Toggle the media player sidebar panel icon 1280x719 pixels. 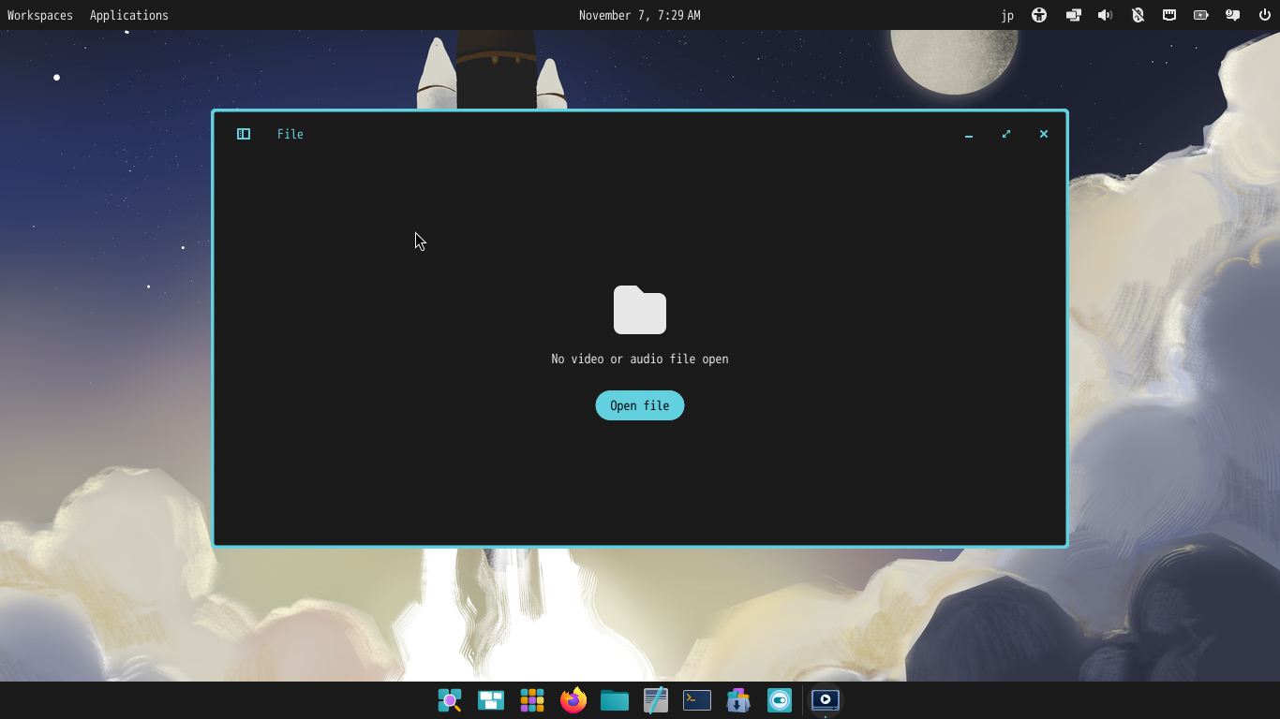click(244, 134)
